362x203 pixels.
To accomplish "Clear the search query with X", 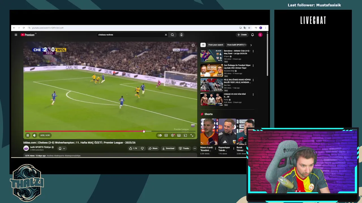I will (166, 35).
